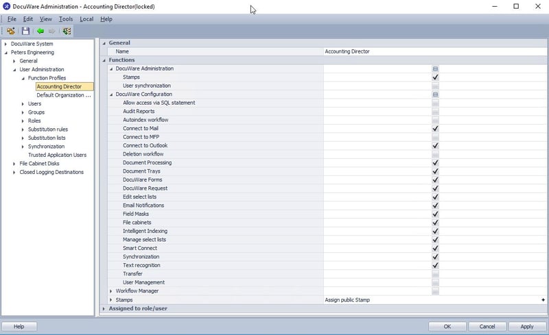Click the Save icon in toolbar

coord(25,31)
